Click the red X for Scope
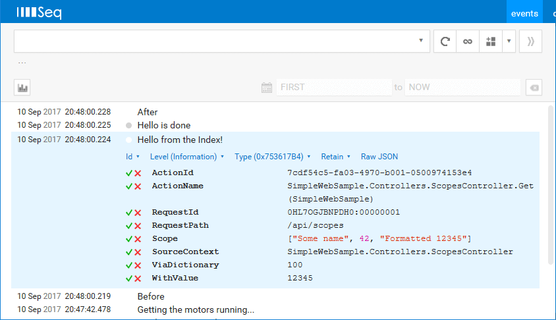The height and width of the screenshot is (320, 556). [x=138, y=239]
